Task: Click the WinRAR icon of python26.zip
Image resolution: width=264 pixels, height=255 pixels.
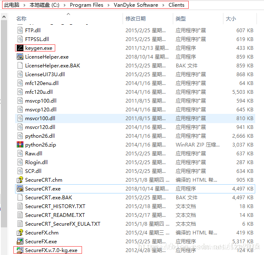Action: tap(20, 144)
